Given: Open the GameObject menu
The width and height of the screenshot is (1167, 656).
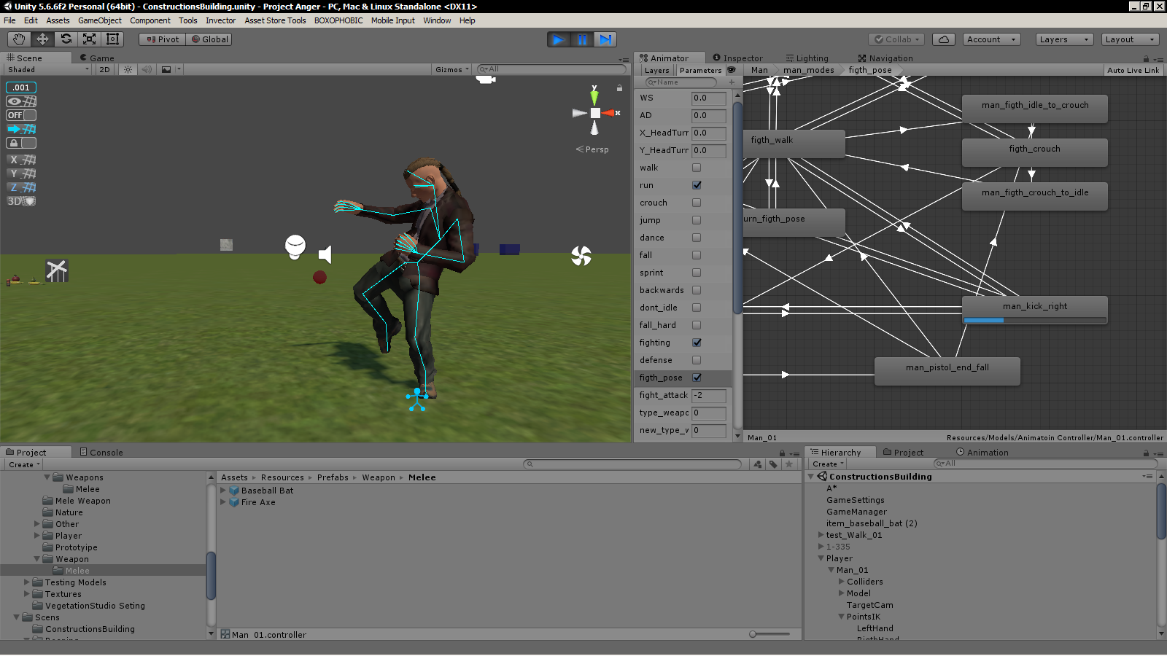Looking at the screenshot, I should coord(100,20).
